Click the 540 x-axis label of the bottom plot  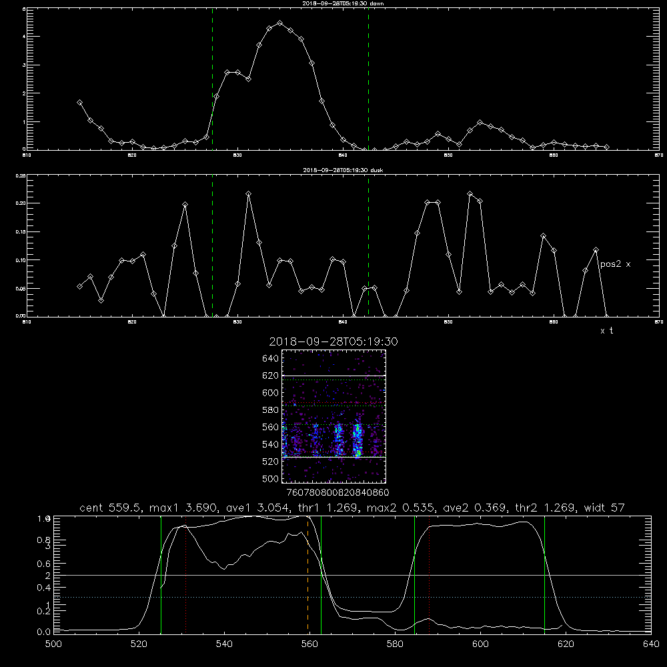pyautogui.click(x=224, y=644)
